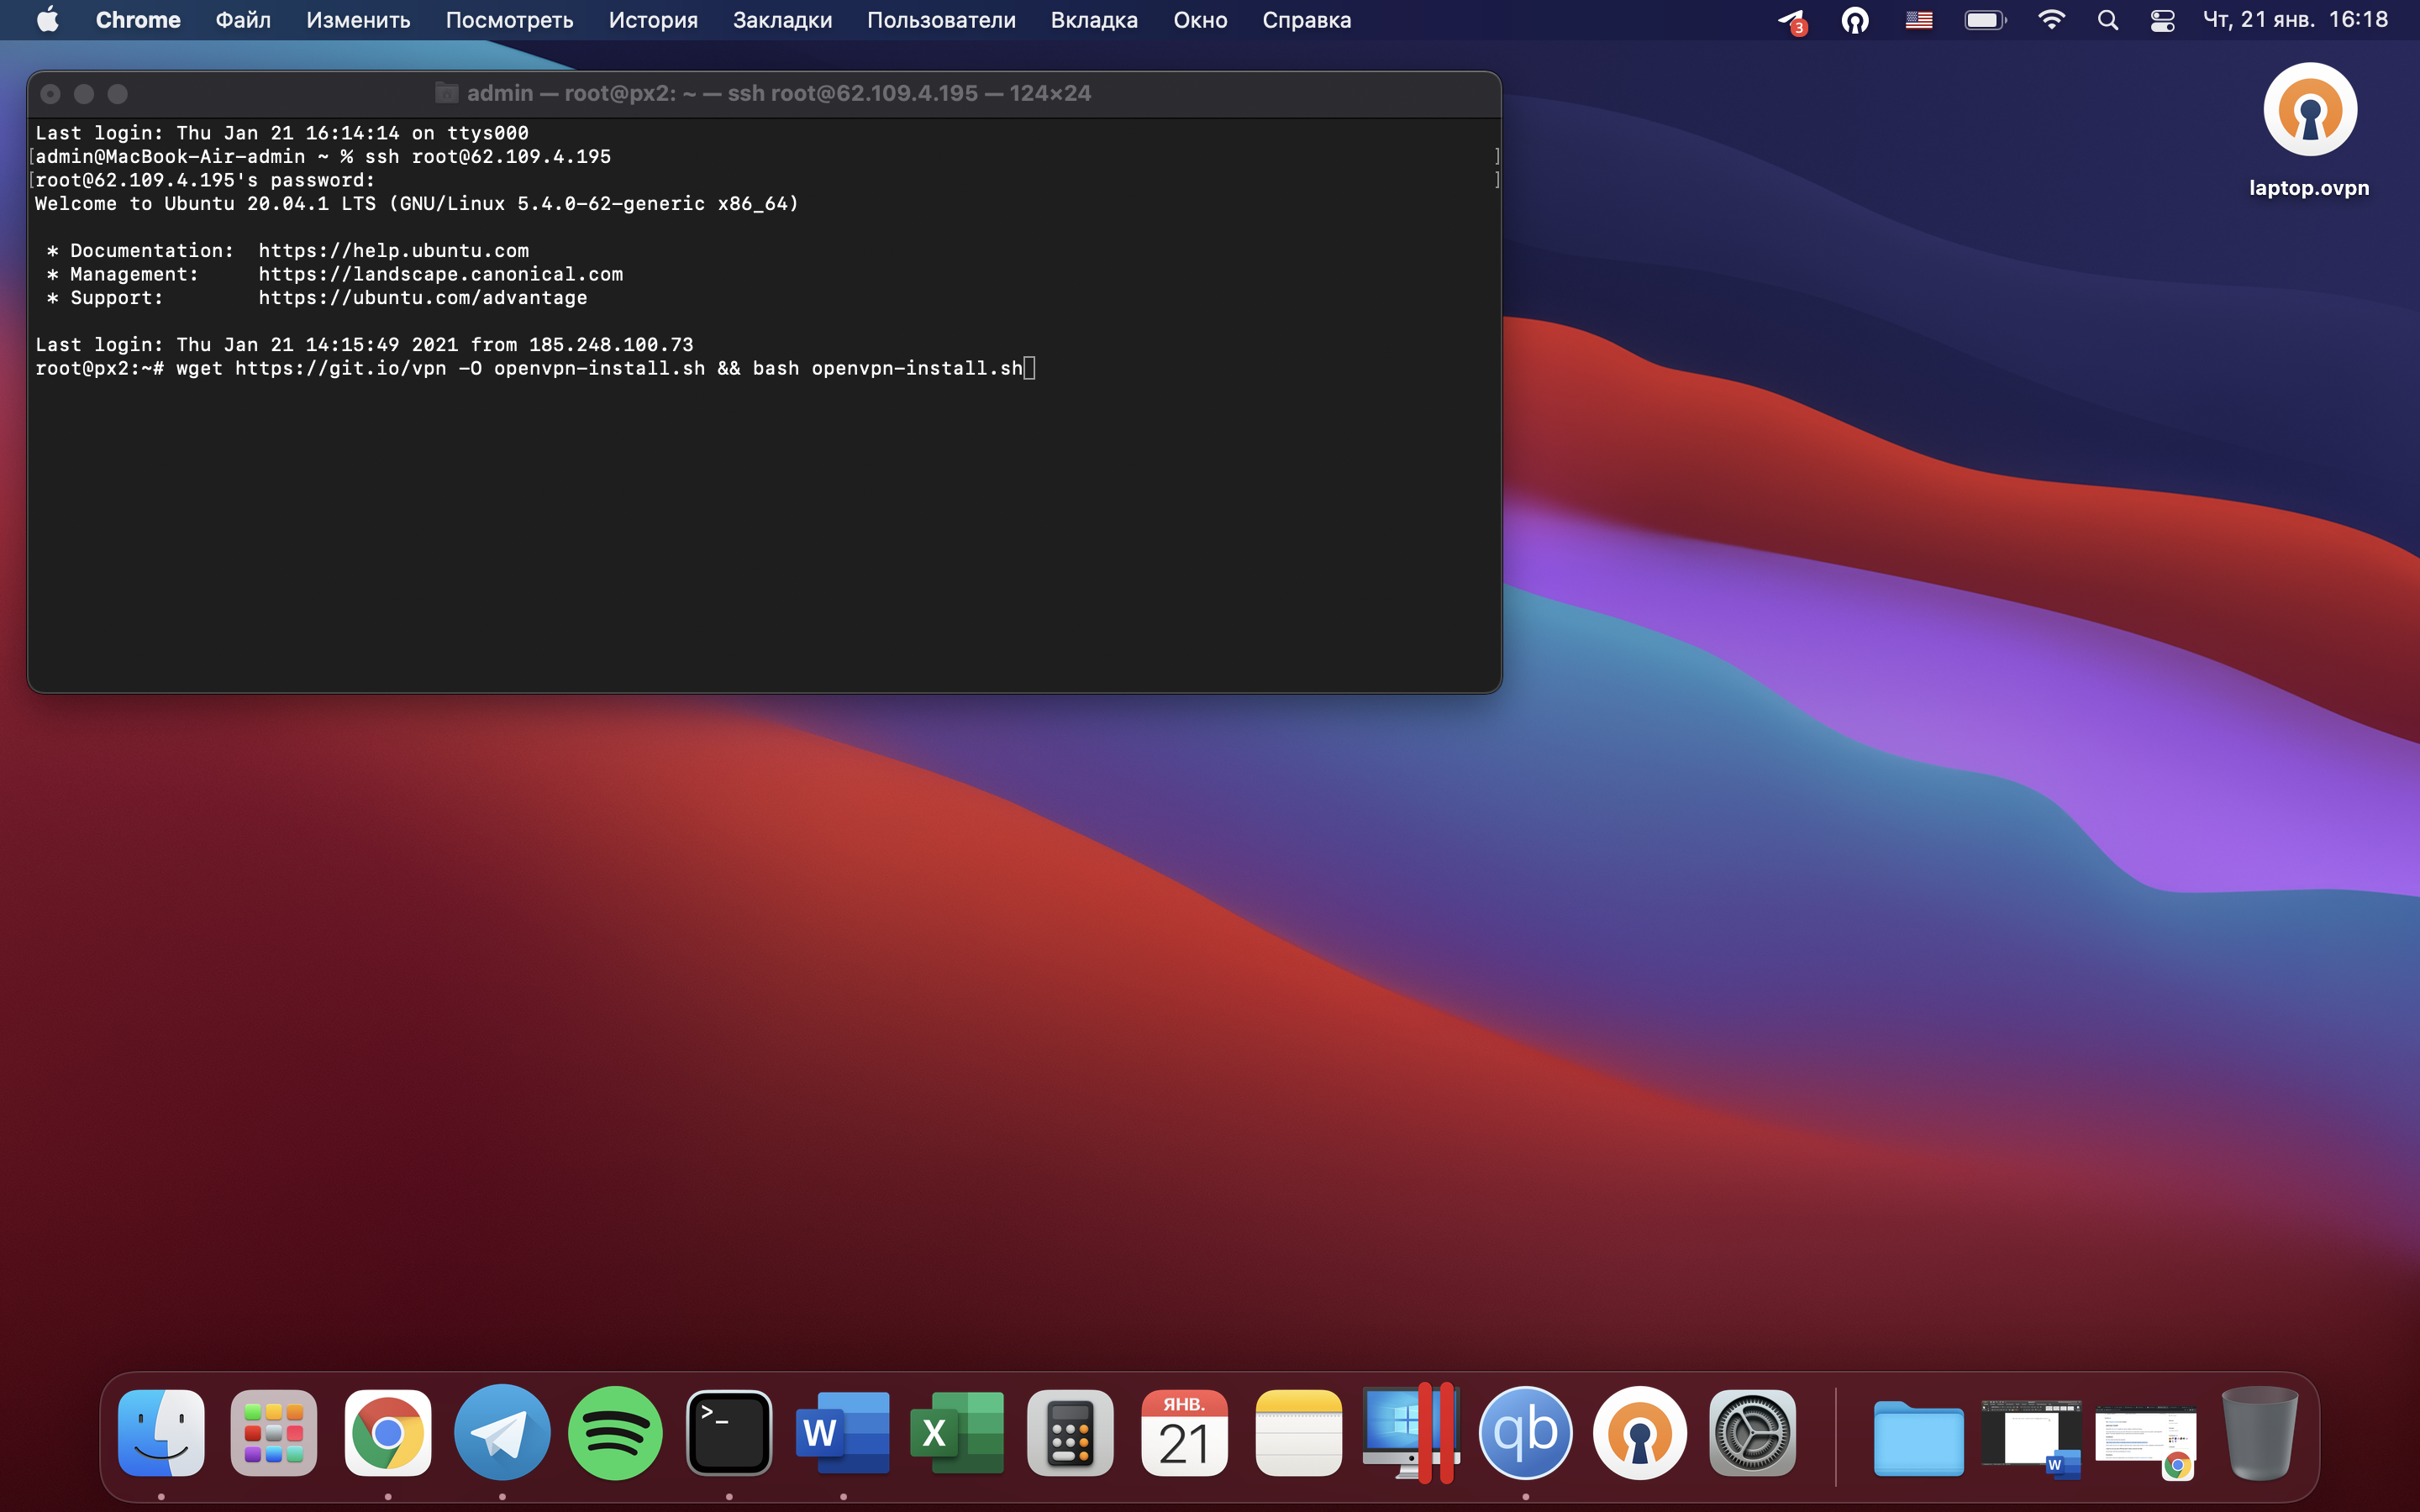2420x1512 pixels.
Task: Open Control Center toggles in menu bar
Action: (2162, 20)
